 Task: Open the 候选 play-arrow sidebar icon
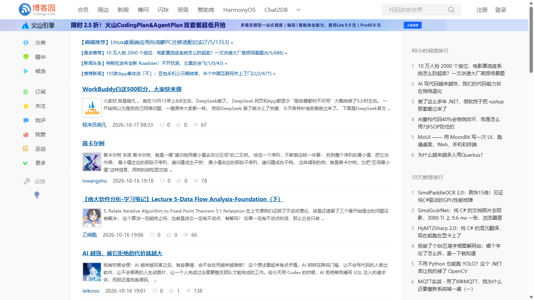(x=26, y=71)
